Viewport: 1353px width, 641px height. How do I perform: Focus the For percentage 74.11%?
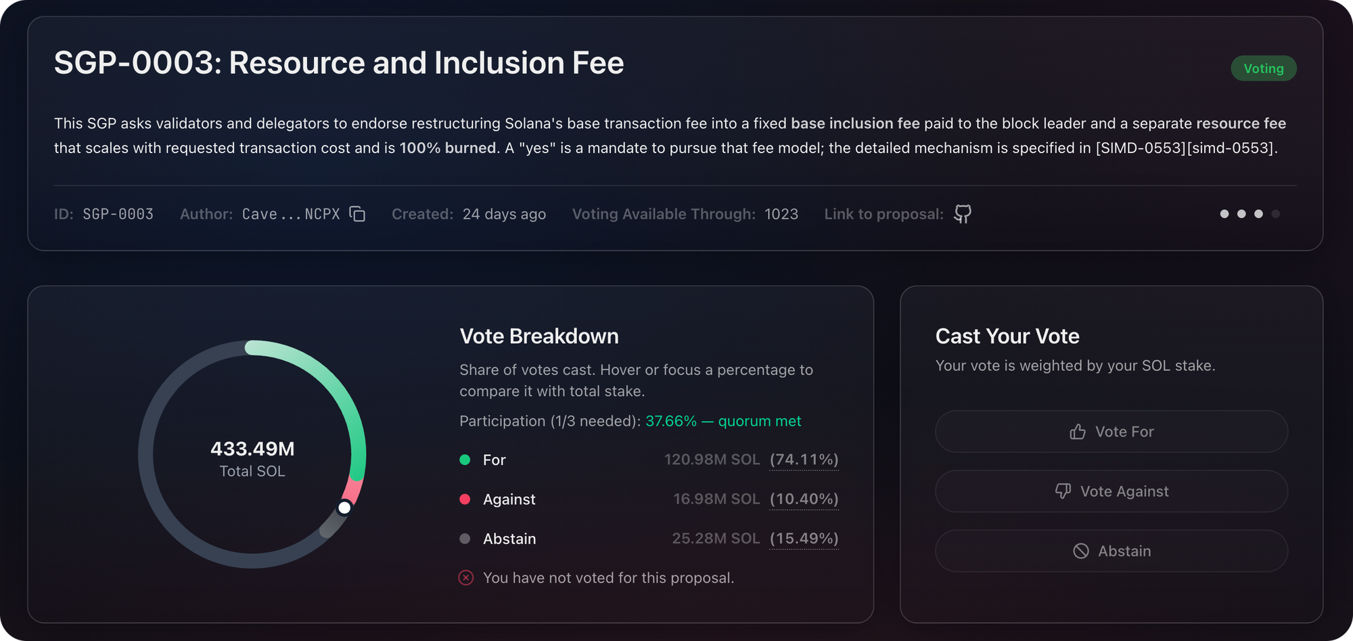[804, 460]
